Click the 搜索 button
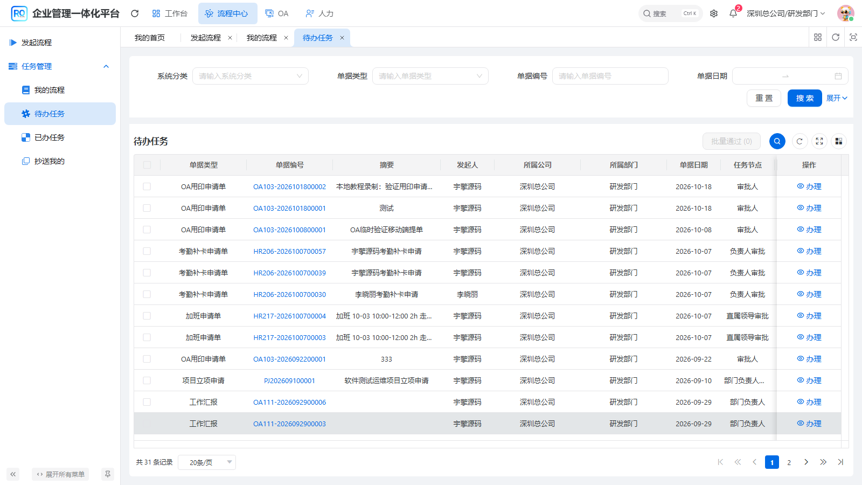This screenshot has height=485, width=862. coord(805,98)
